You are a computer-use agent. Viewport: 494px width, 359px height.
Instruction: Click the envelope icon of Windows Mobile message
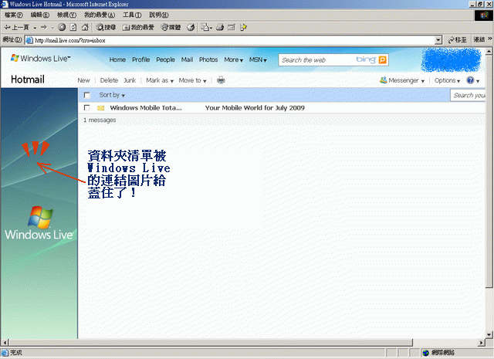point(101,108)
